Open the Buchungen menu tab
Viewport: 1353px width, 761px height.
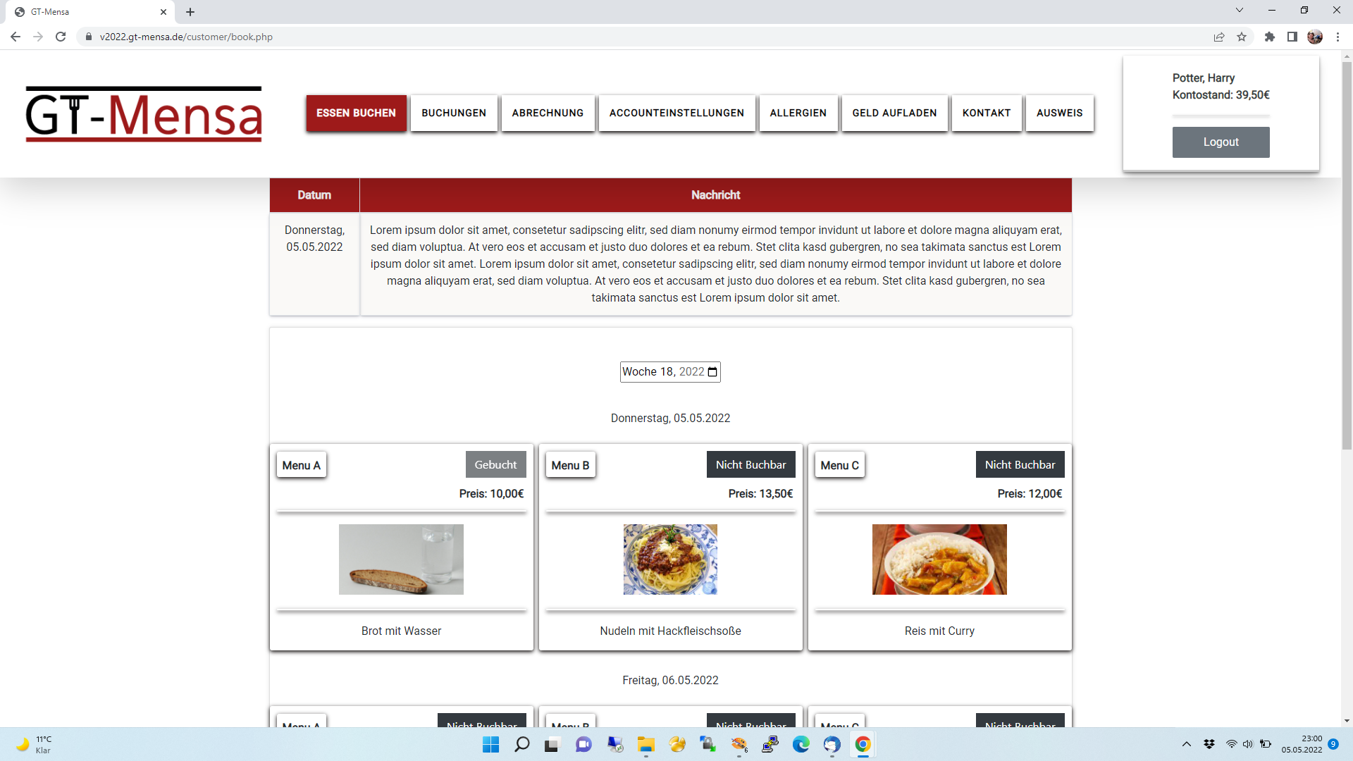[454, 113]
